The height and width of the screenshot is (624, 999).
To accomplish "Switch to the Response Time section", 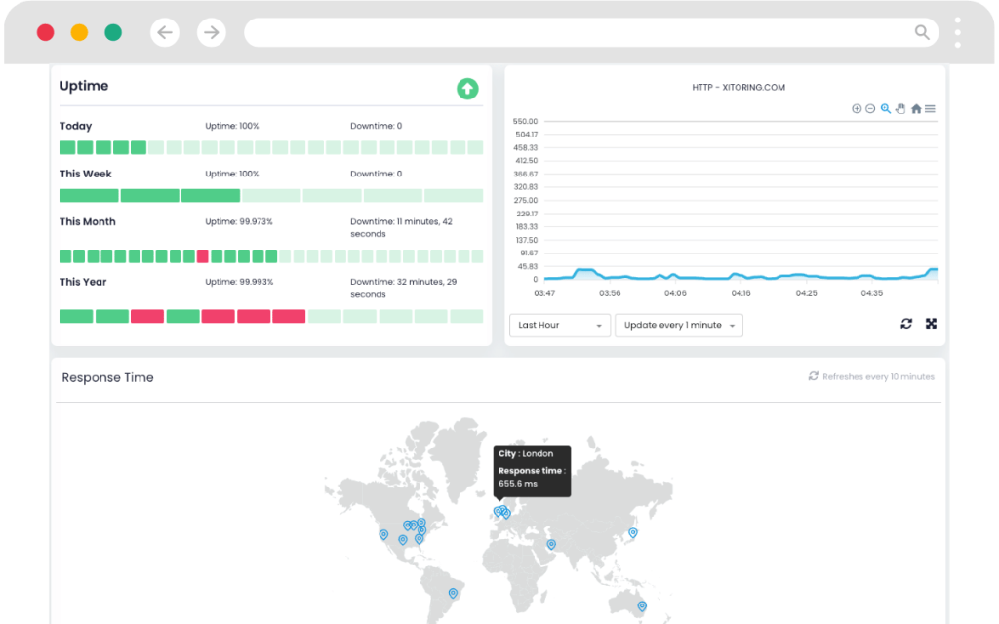I will coord(107,377).
